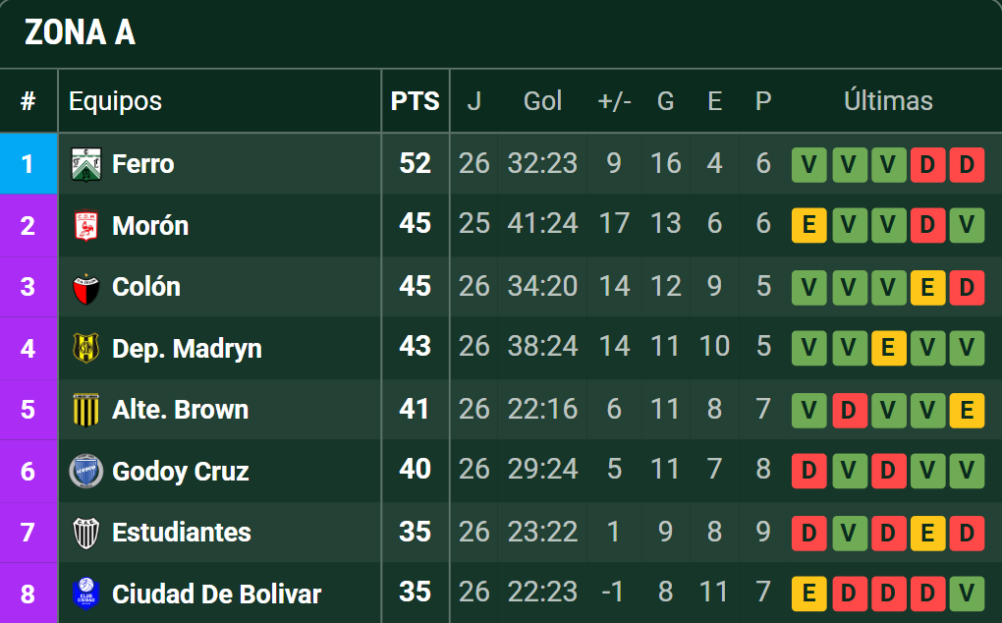Click the Últimas column header

[x=888, y=101]
